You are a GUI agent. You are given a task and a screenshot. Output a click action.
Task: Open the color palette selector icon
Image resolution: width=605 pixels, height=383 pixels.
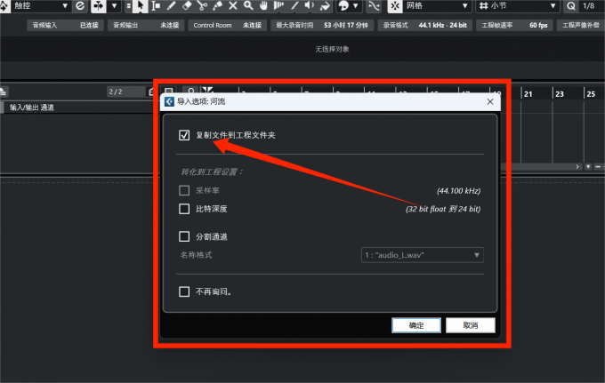click(343, 6)
